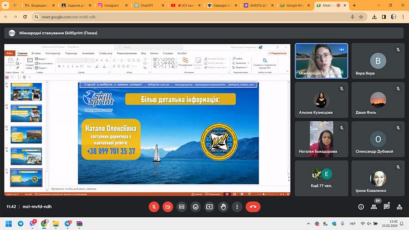Open the Activities panel icon
This screenshot has width=409, height=230.
pos(399,206)
